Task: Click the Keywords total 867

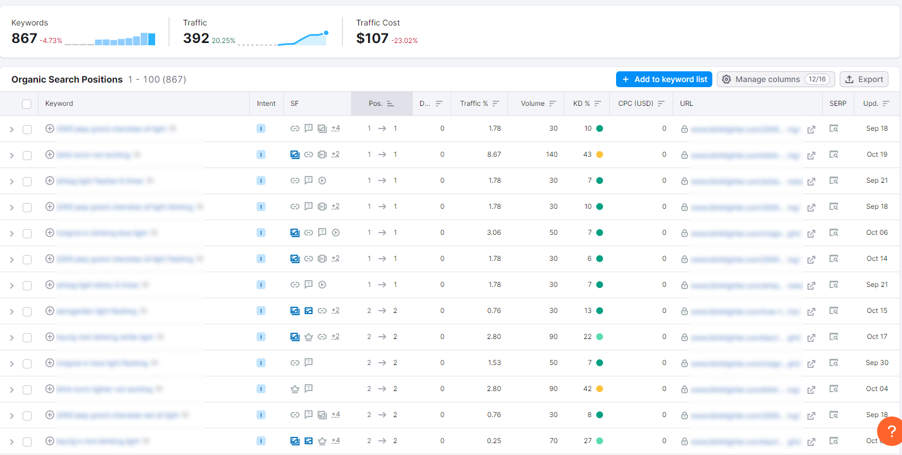Action: click(x=24, y=38)
